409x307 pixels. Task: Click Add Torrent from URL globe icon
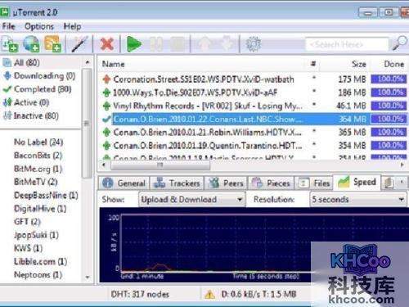[31, 43]
